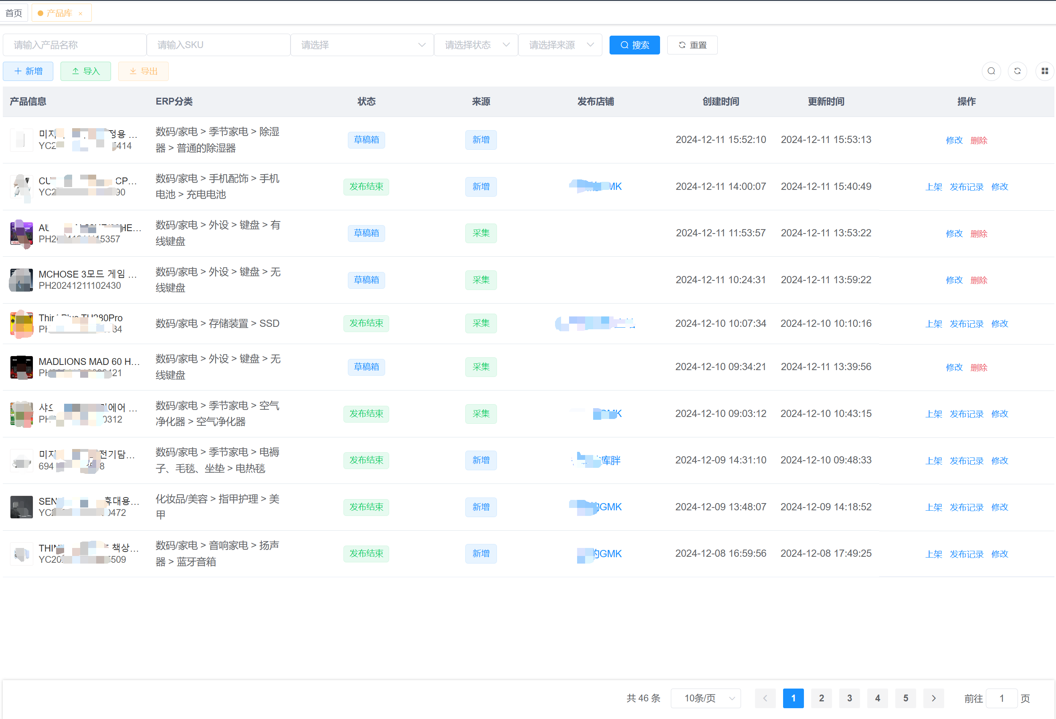Focus the 请输入SKU input field
This screenshot has width=1056, height=719.
[218, 45]
